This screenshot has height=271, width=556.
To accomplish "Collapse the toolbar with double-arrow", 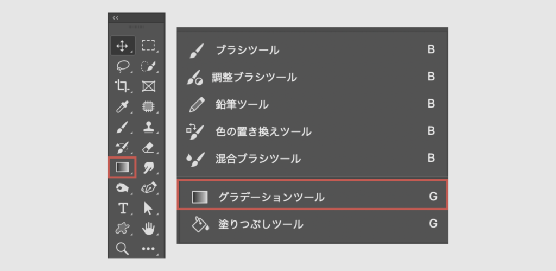I will pyautogui.click(x=115, y=18).
